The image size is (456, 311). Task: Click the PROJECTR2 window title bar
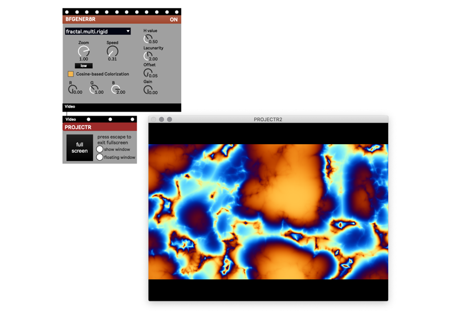coord(268,119)
